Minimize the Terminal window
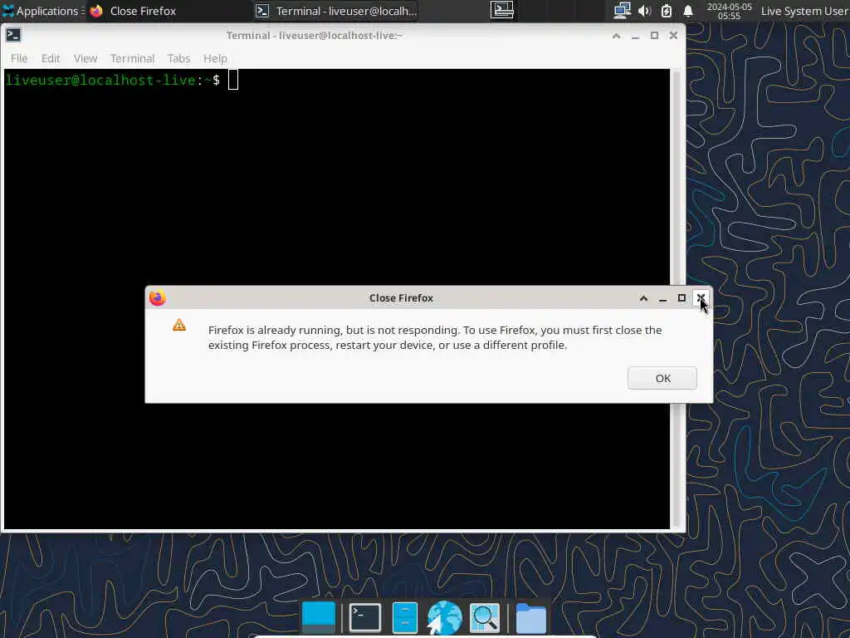Viewport: 850px width, 638px height. [635, 36]
